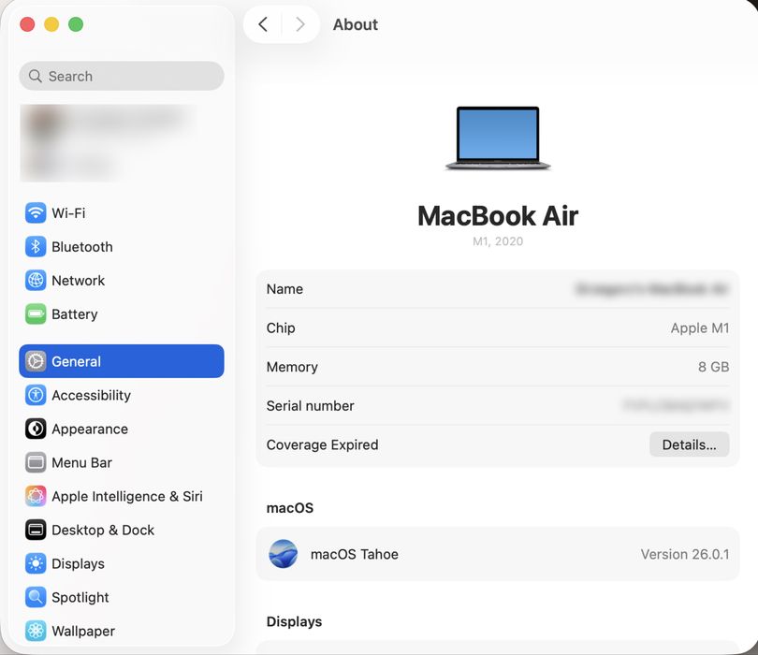Viewport: 758px width, 655px height.
Task: Click Version 26.0.1 text
Action: point(684,554)
